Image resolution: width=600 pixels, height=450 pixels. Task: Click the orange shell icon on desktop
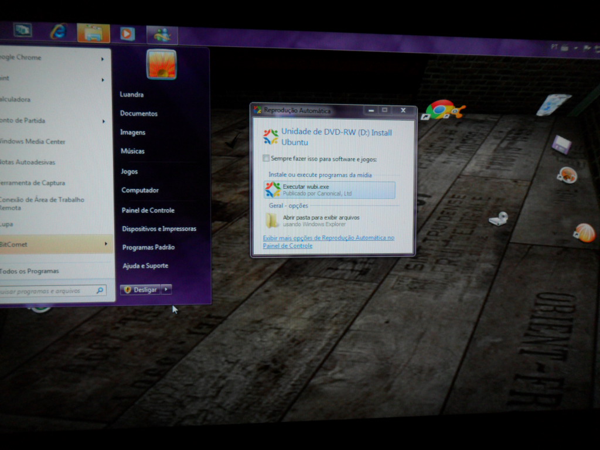(x=585, y=233)
